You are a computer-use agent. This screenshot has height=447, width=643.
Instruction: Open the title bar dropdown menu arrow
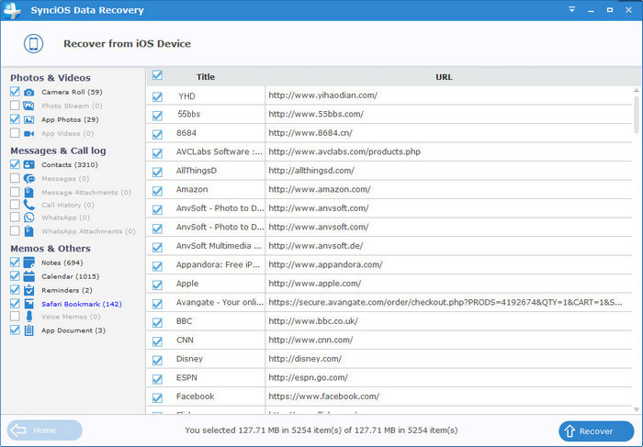click(571, 9)
